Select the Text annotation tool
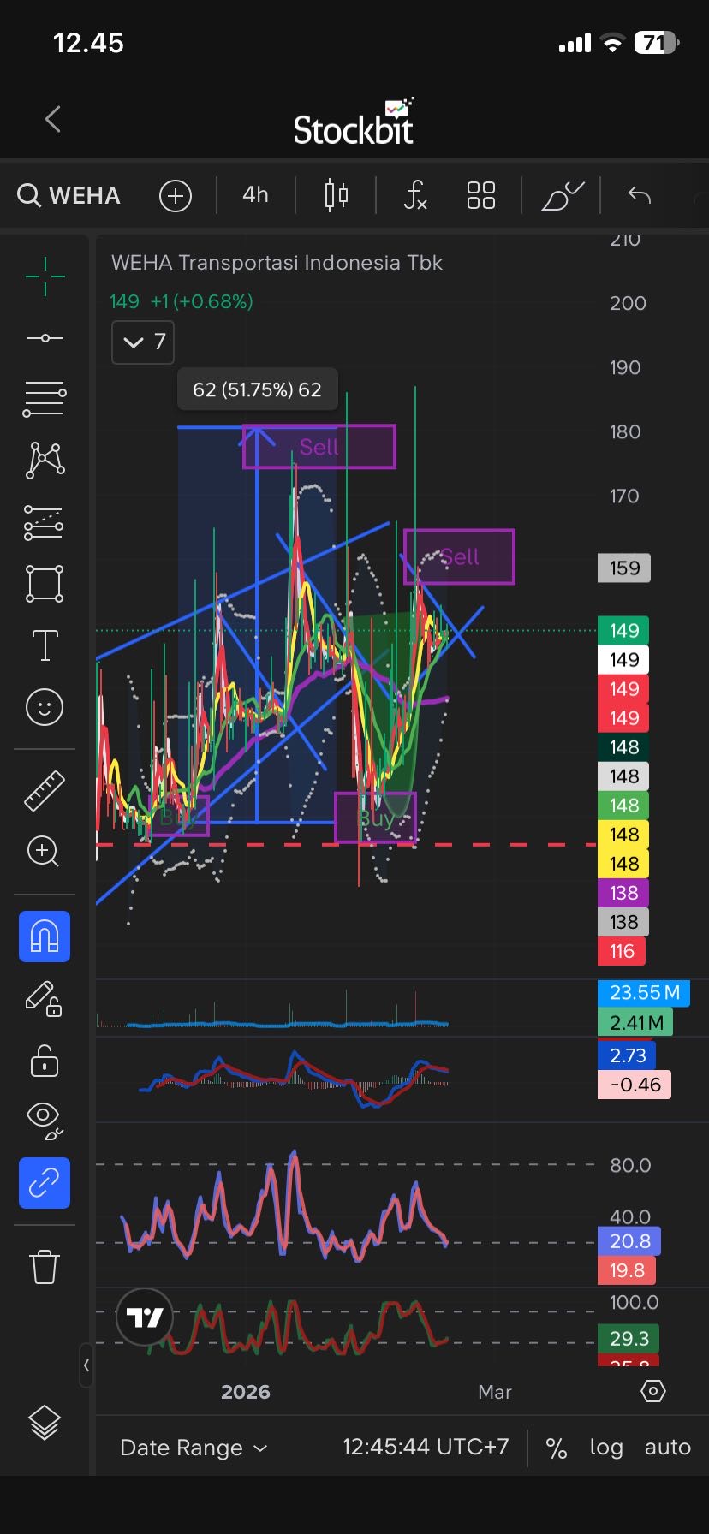The width and height of the screenshot is (709, 1534). click(45, 645)
